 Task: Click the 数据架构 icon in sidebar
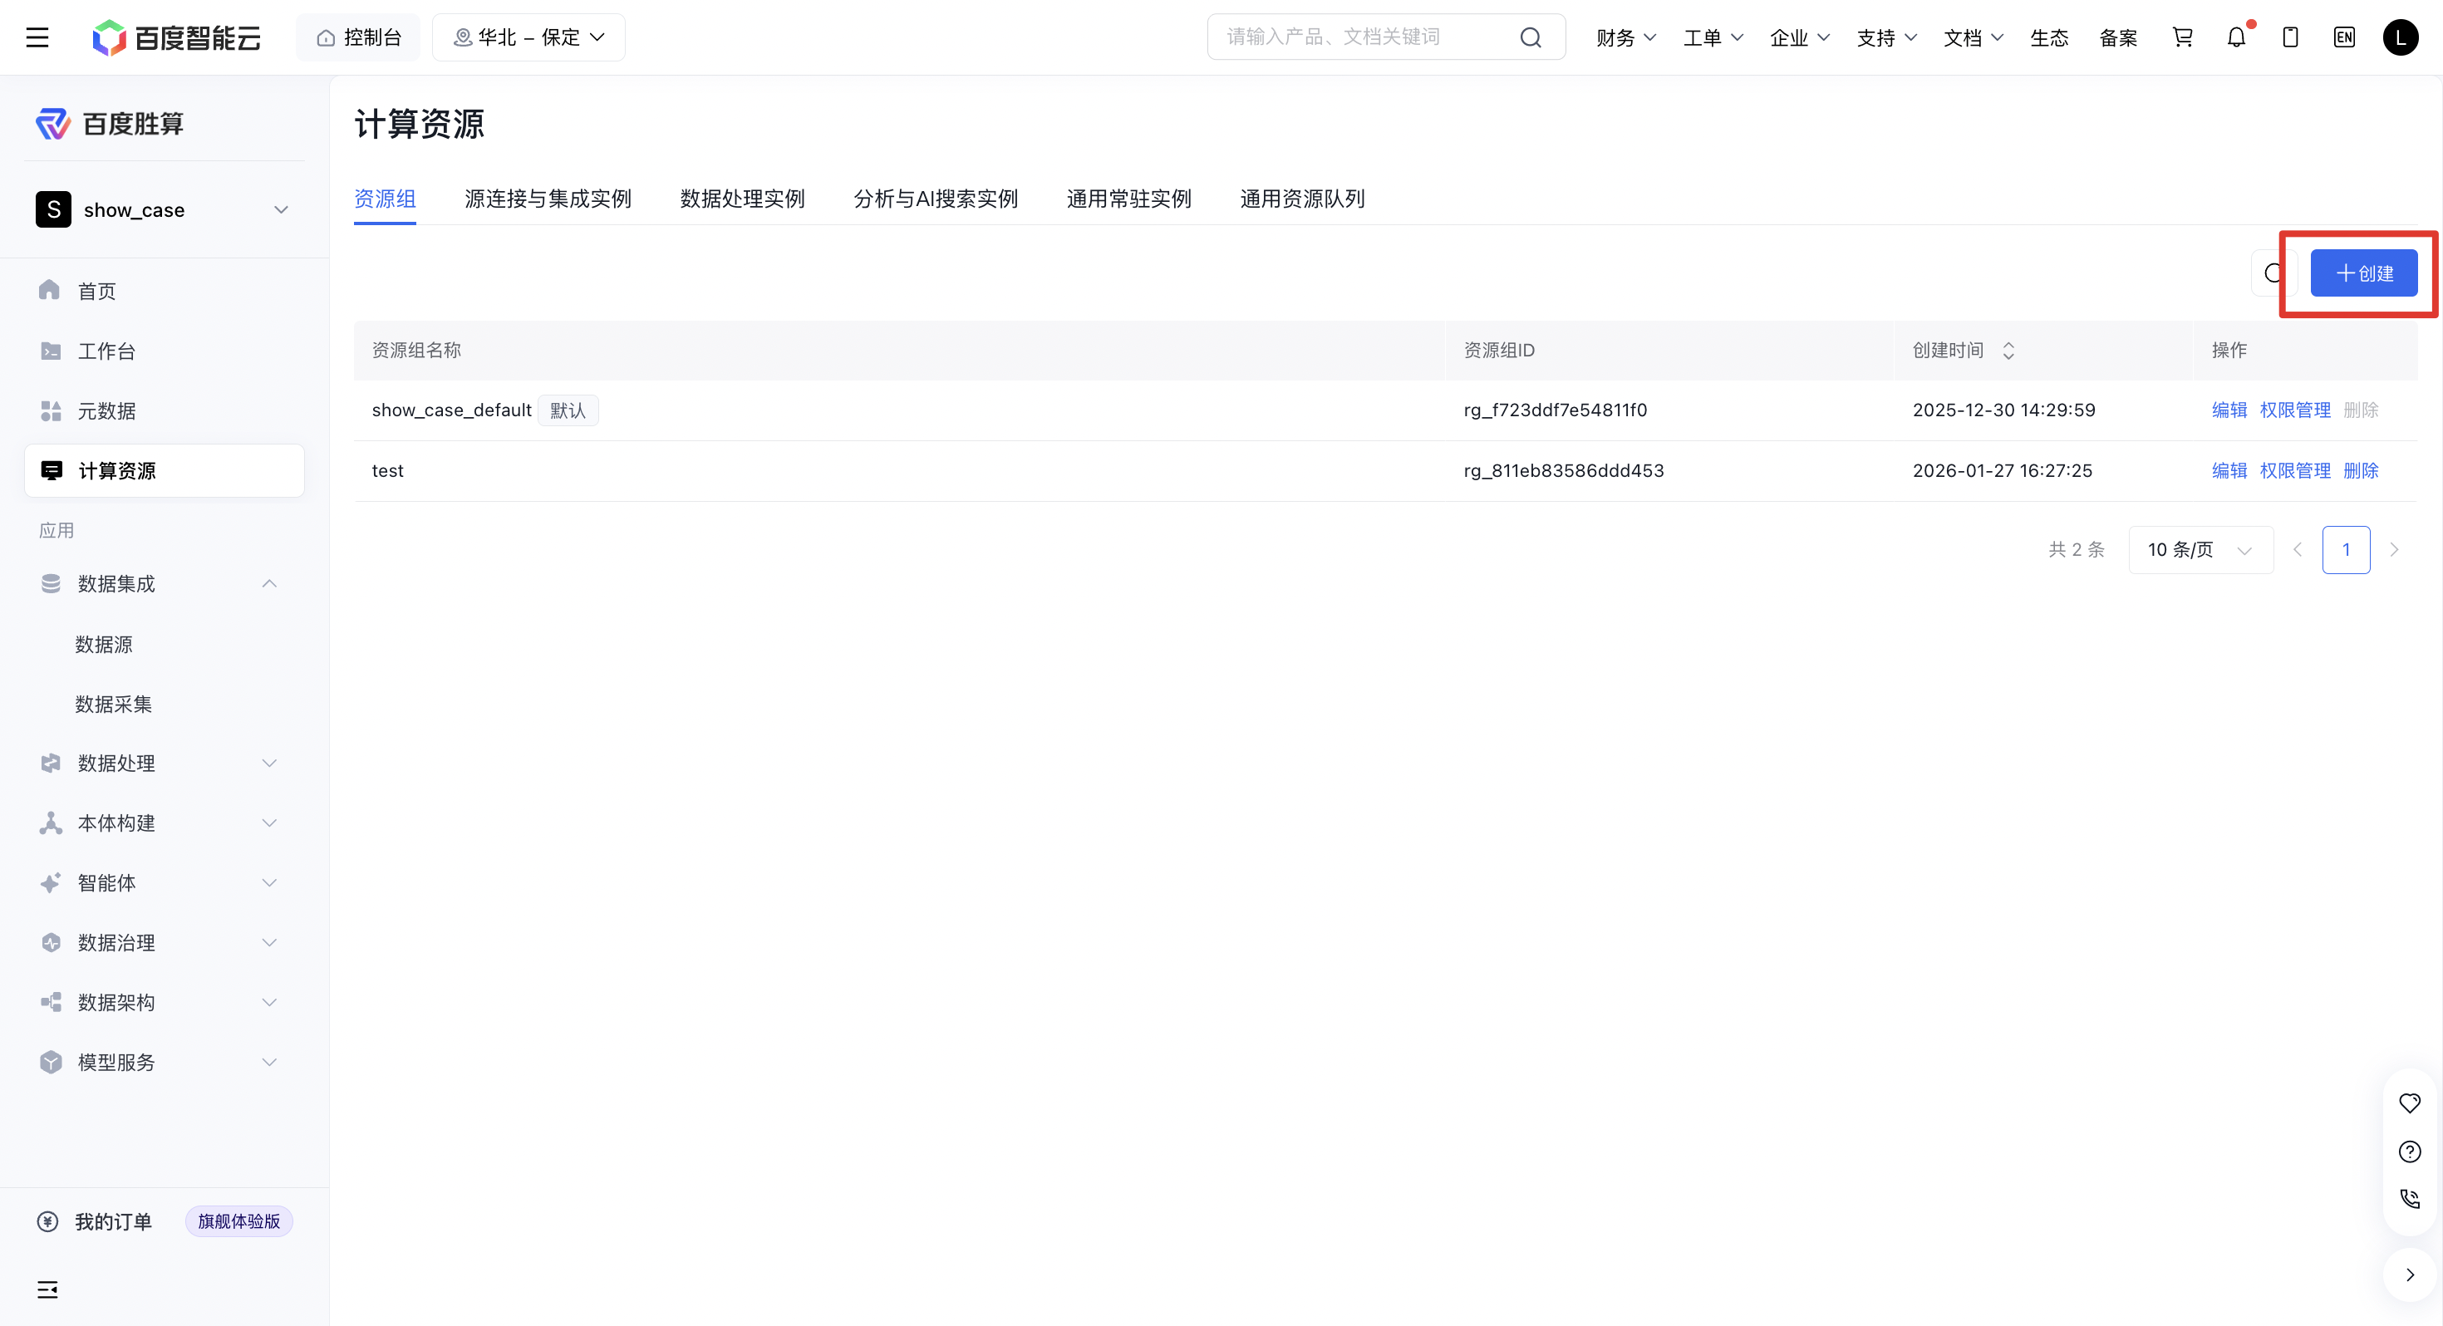coord(50,1002)
